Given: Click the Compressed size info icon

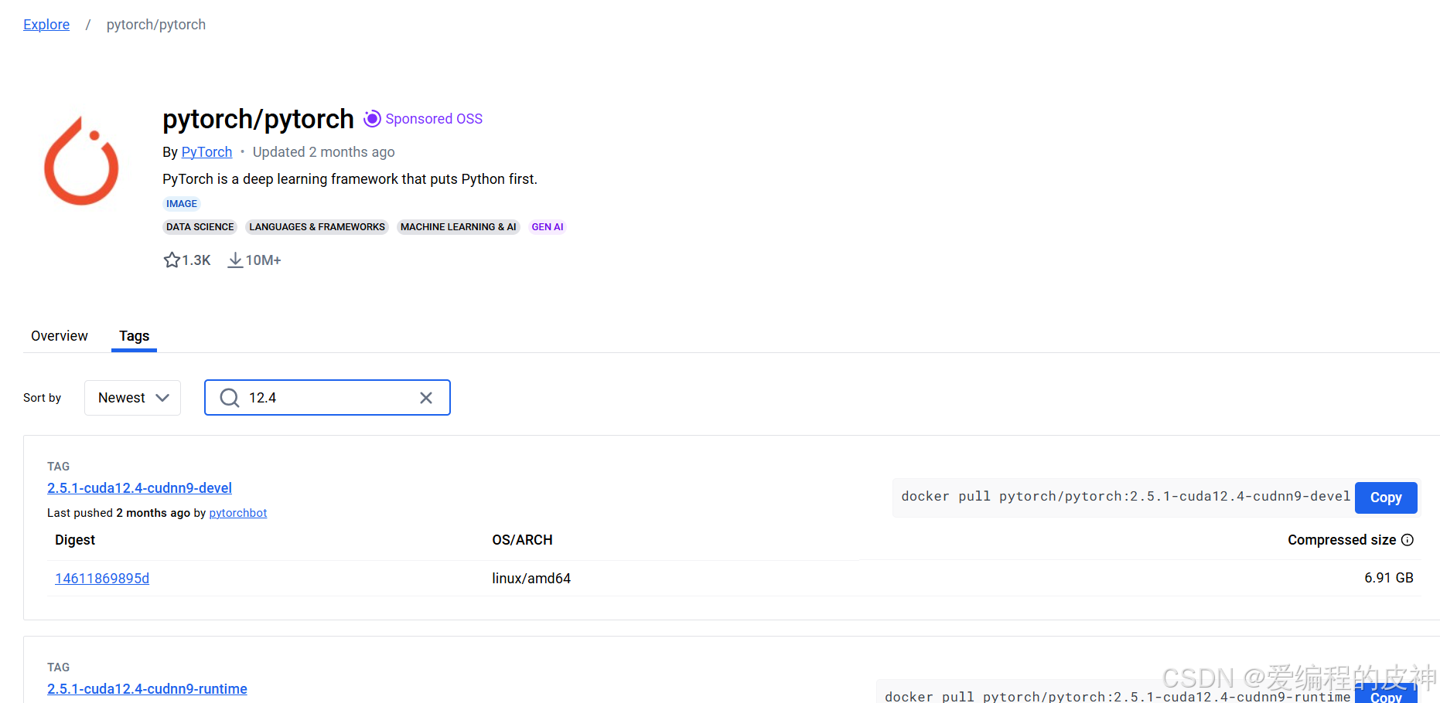Looking at the screenshot, I should [1408, 540].
